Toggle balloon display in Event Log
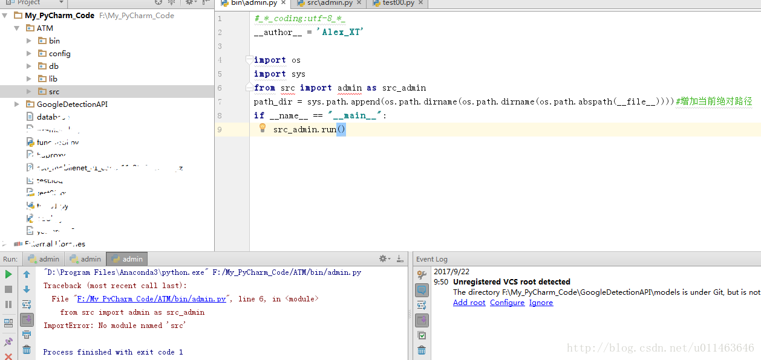761x360 pixels. 422,290
